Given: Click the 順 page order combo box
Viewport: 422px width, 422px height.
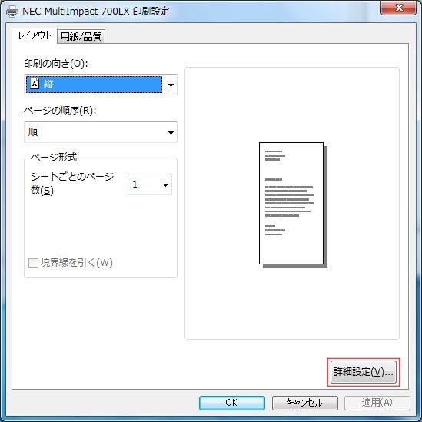Looking at the screenshot, I should 101,132.
